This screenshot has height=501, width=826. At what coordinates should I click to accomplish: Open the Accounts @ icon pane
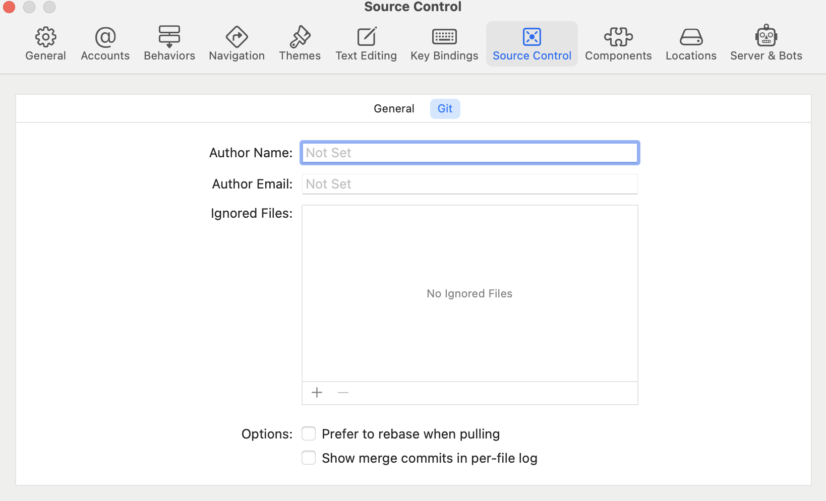pyautogui.click(x=105, y=37)
